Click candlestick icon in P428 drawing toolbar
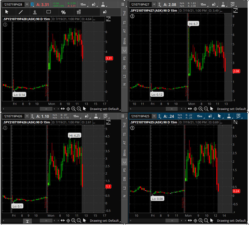The width and height of the screenshot is (249, 225). (105, 12)
